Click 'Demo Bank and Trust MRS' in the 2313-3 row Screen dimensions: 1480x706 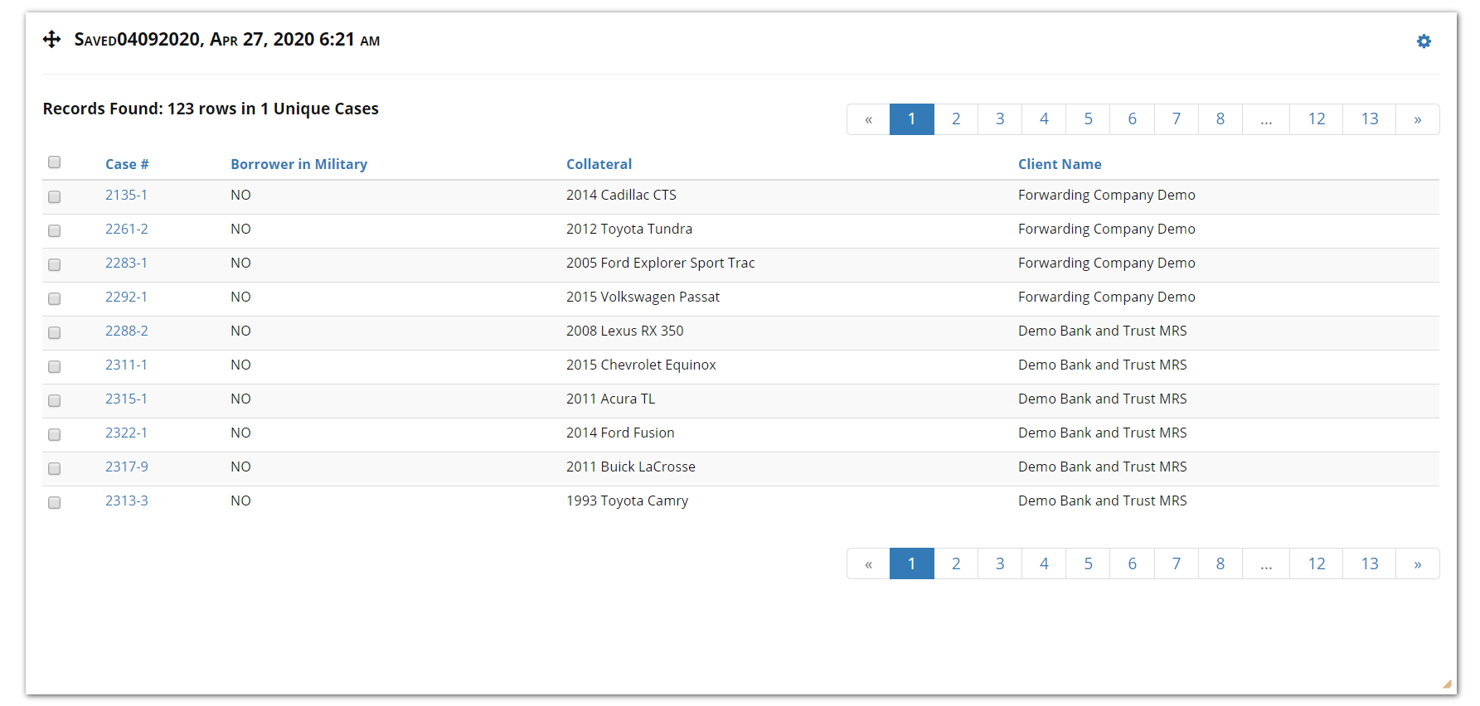[x=1102, y=500]
